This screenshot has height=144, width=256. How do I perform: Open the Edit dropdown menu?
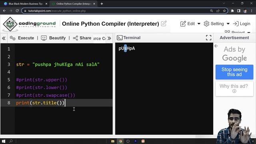coord(190,24)
